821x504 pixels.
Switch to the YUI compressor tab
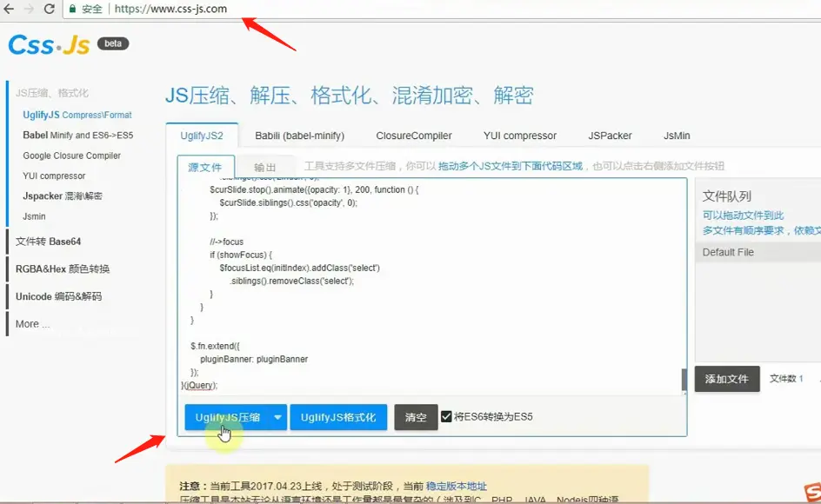pyautogui.click(x=520, y=136)
